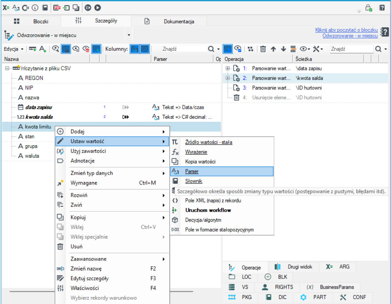Viewport: 391px width, 304px height.
Task: Click the help question mark icon top right
Action: [382, 8]
